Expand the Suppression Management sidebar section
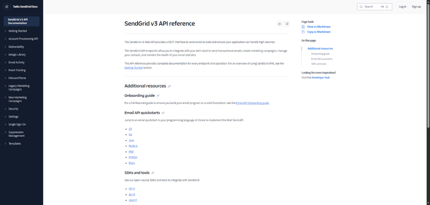The height and width of the screenshot is (205, 430). (x=5, y=134)
